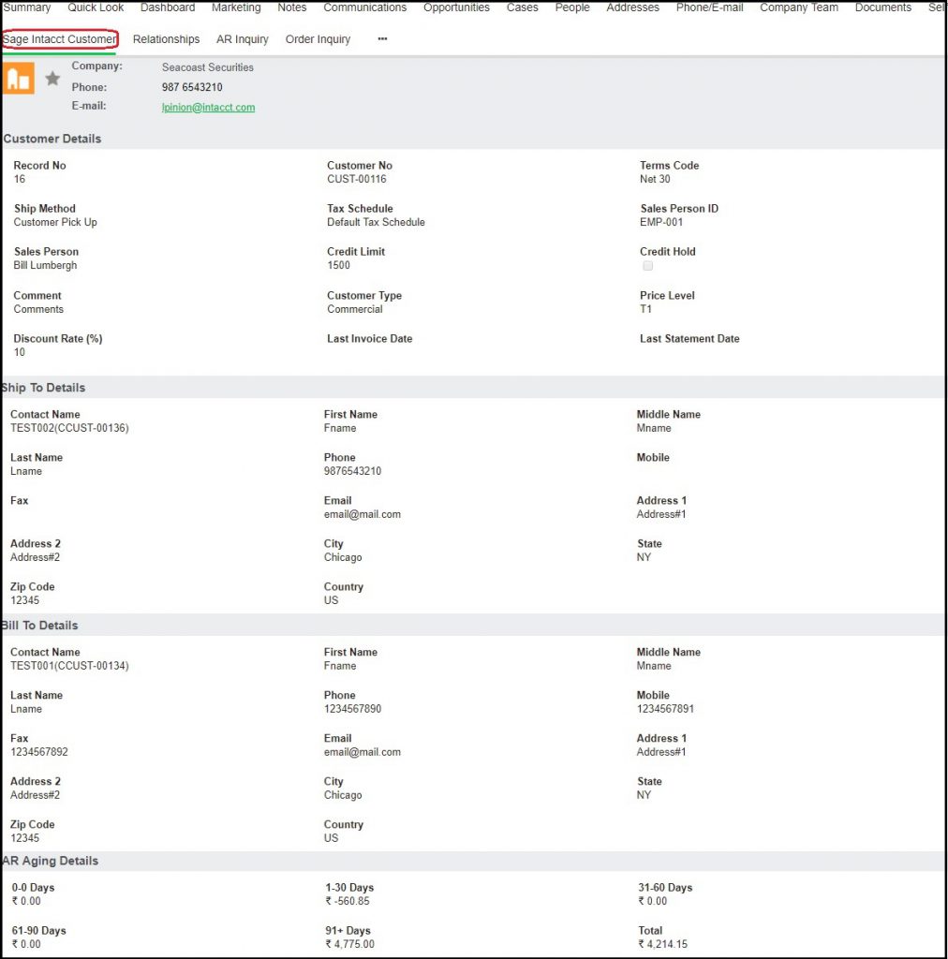948x959 pixels.
Task: Open the Documents tab
Action: click(x=882, y=7)
